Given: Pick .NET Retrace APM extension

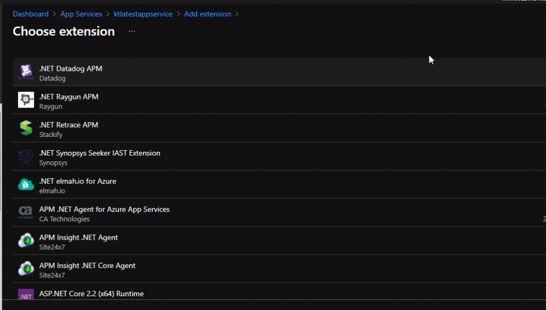Looking at the screenshot, I should tap(69, 125).
